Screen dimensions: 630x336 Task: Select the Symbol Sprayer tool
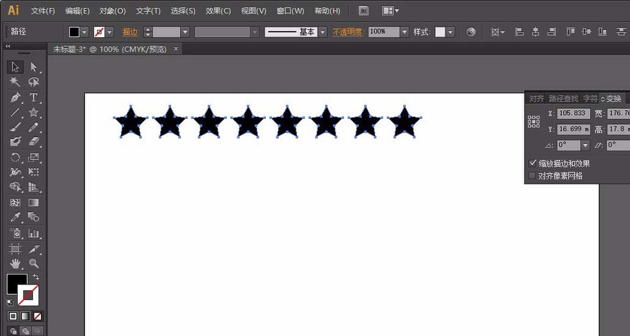15,233
